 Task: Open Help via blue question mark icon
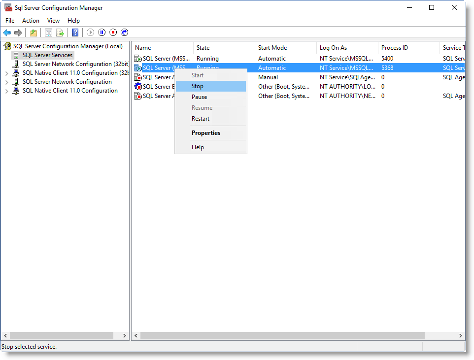click(x=75, y=33)
